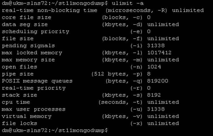Screen dimensions: 213x136
Task: Click the open files value 1024
Action: click(154, 67)
